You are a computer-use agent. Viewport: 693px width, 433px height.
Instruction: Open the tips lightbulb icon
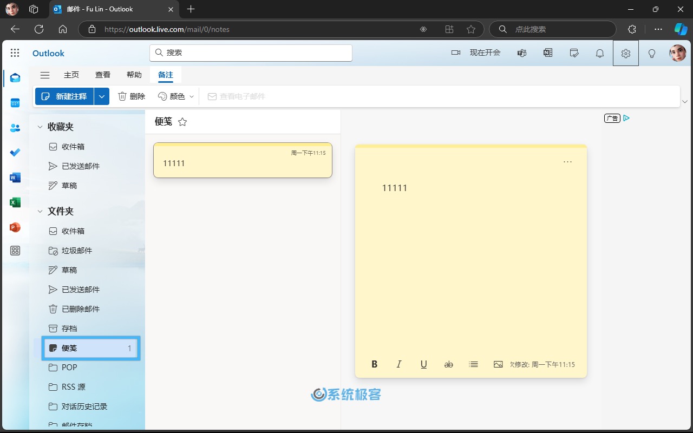(x=652, y=53)
